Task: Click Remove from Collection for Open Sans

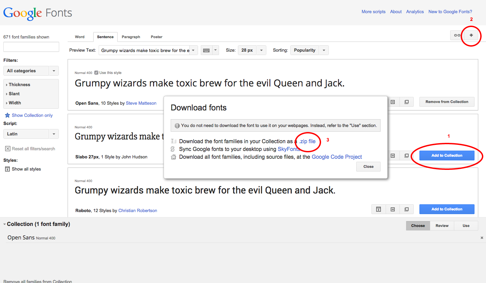Action: tap(447, 102)
